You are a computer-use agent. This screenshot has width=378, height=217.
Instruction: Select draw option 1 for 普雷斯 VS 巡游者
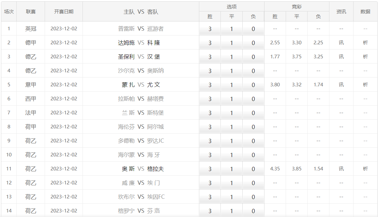tap(232, 29)
